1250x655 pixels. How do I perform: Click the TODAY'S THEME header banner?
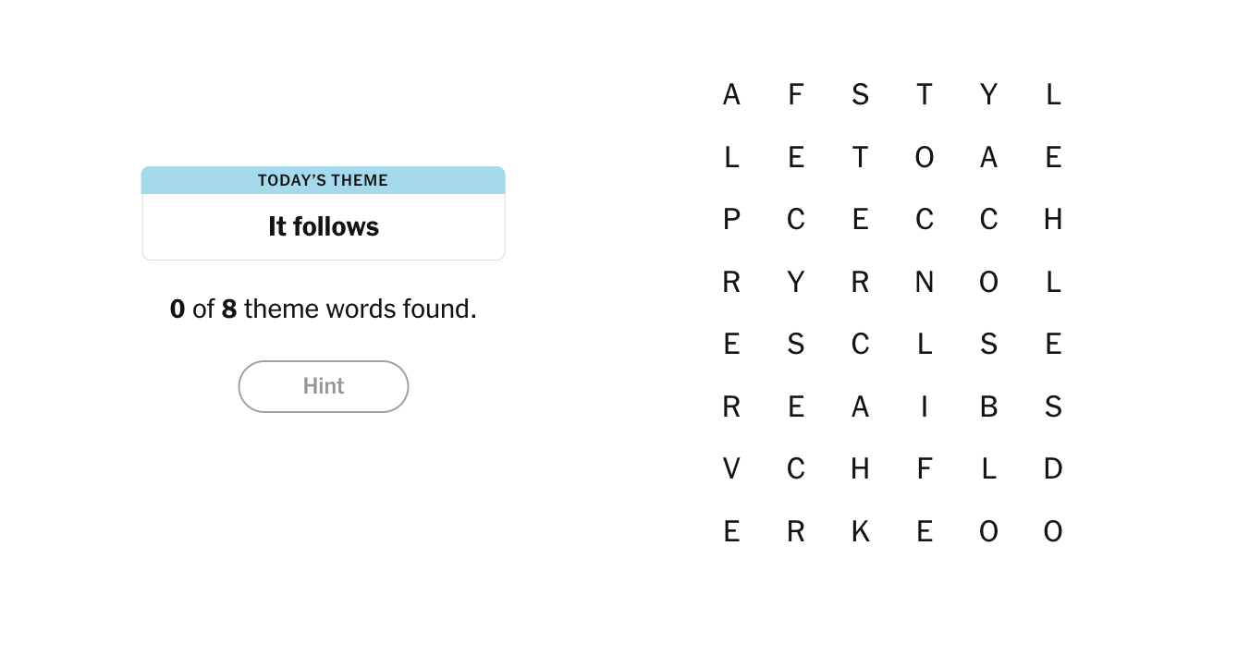[x=323, y=180]
